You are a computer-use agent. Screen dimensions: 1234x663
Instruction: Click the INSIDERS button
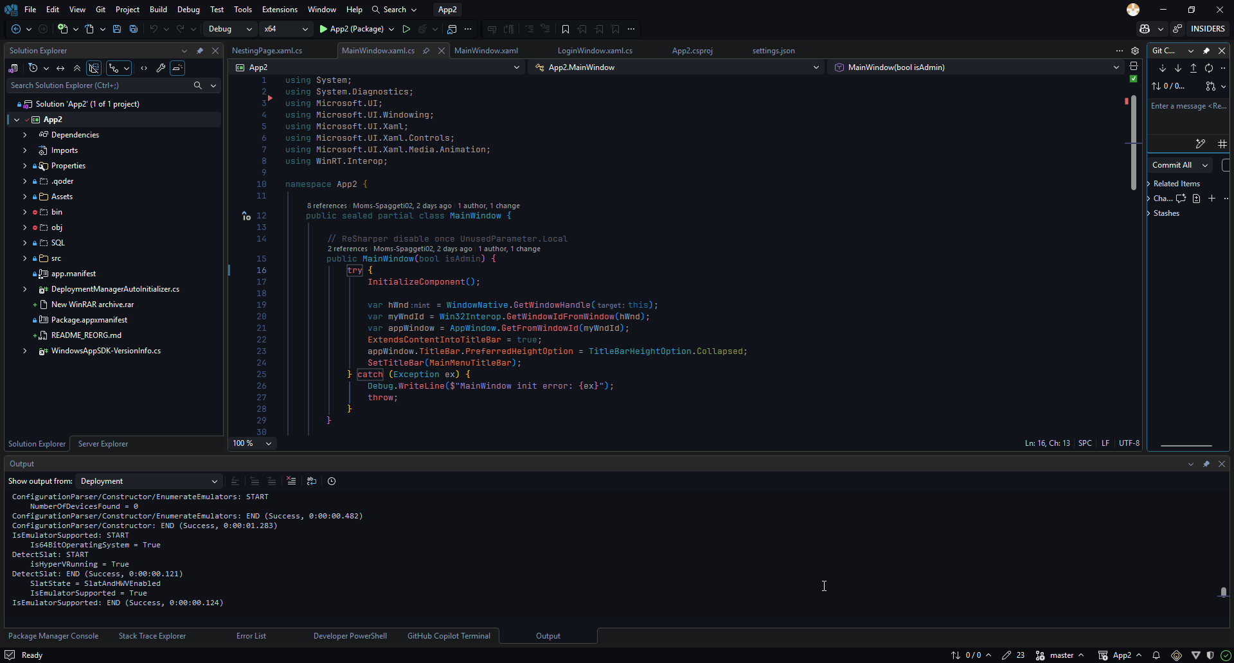coord(1208,29)
